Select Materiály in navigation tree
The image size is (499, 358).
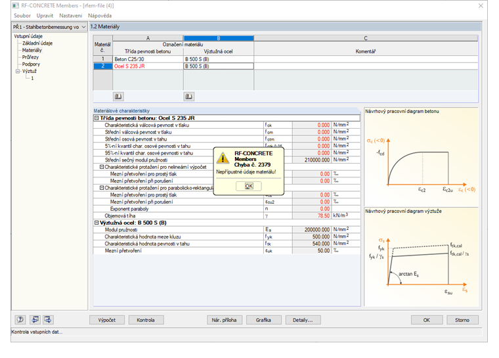(32, 51)
